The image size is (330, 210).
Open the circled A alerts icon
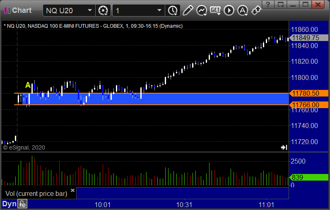coord(243,10)
